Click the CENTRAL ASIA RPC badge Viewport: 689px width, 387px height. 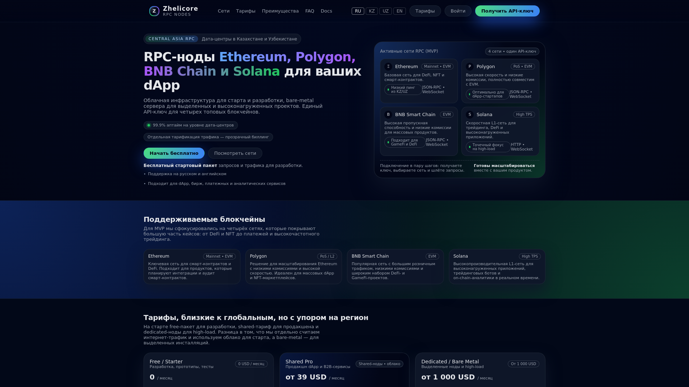coord(172,39)
